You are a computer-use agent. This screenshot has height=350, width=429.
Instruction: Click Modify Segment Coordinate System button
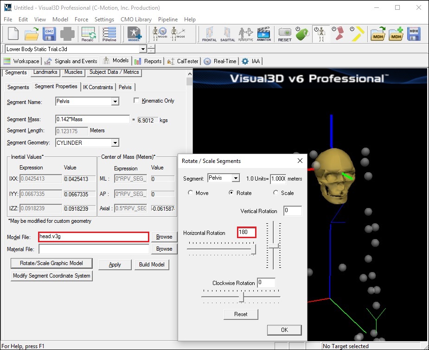51,276
